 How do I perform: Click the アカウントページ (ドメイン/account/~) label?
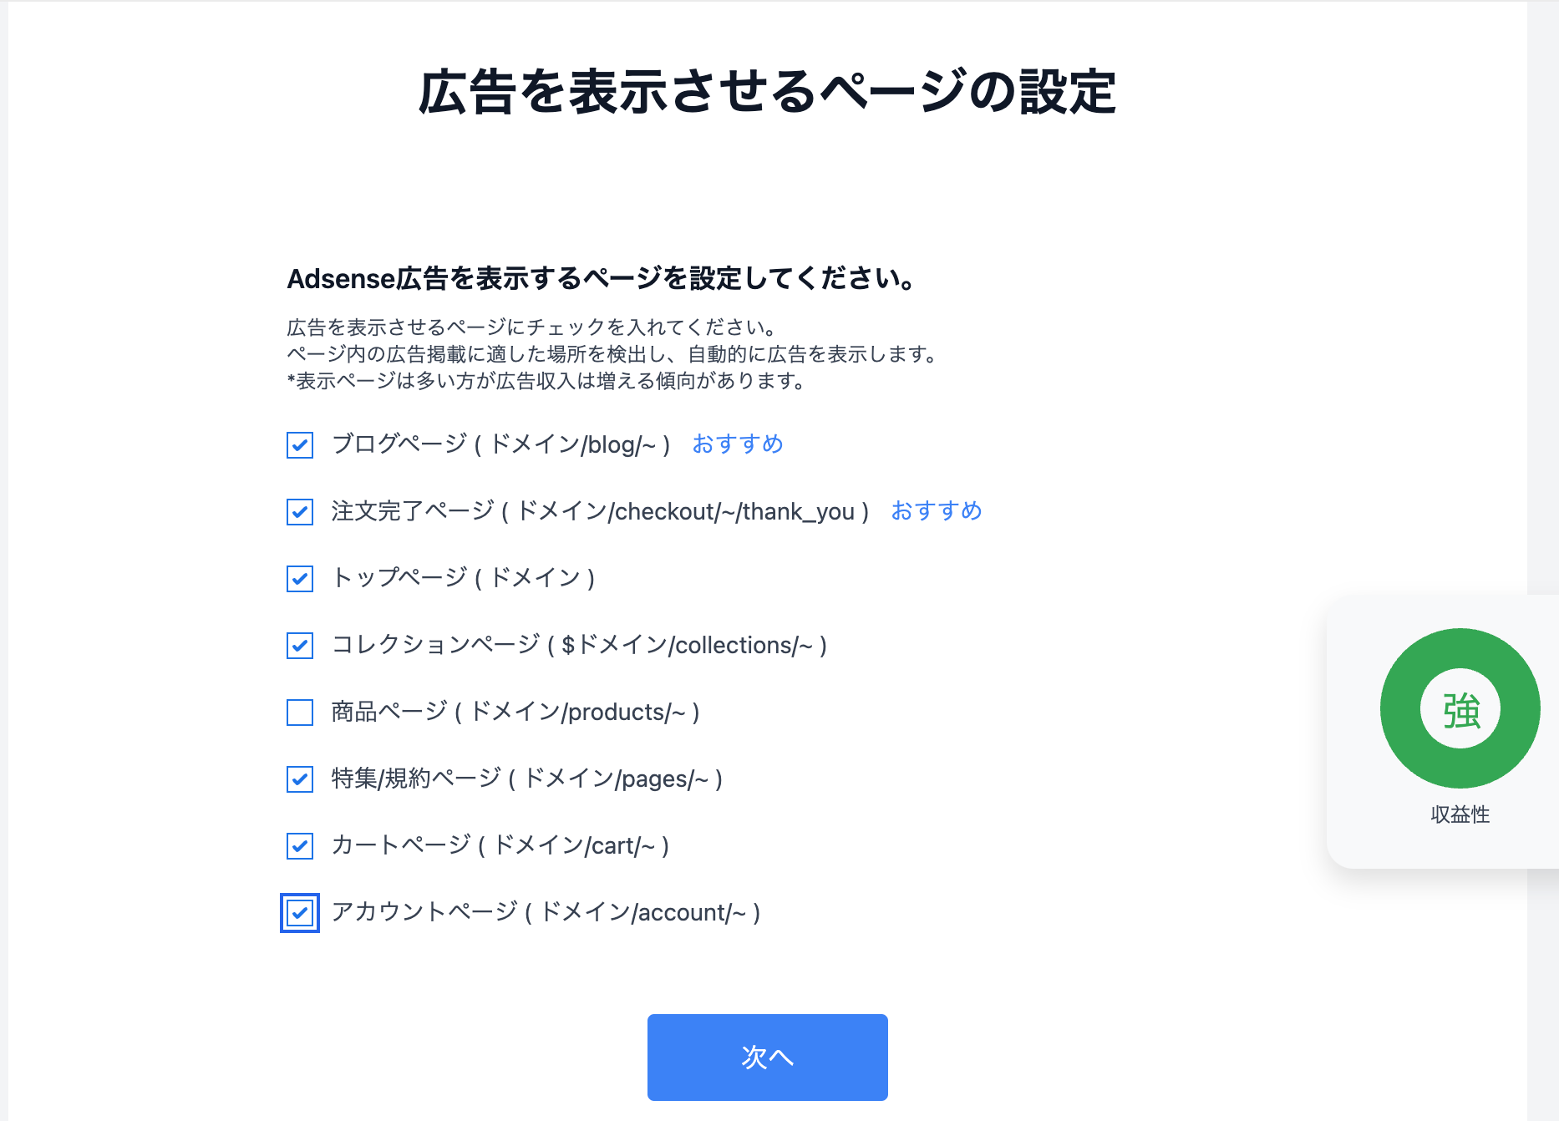click(545, 912)
